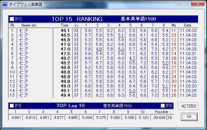The width and height of the screenshot is (207, 130).
Task: Close the タイプウェル英単語 window
Action: (198, 3)
